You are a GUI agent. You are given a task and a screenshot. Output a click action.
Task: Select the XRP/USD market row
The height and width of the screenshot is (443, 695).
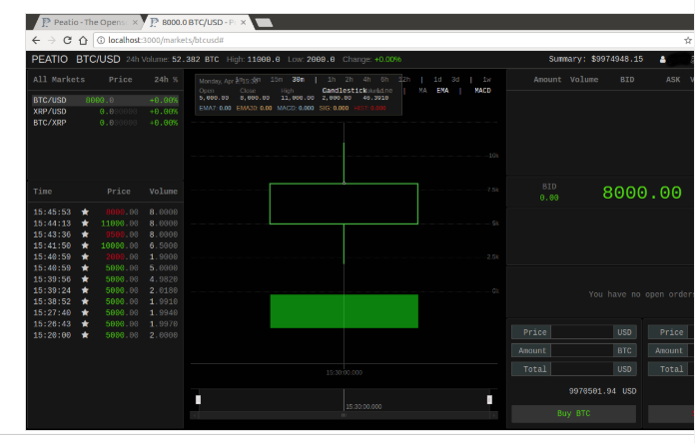coord(106,111)
